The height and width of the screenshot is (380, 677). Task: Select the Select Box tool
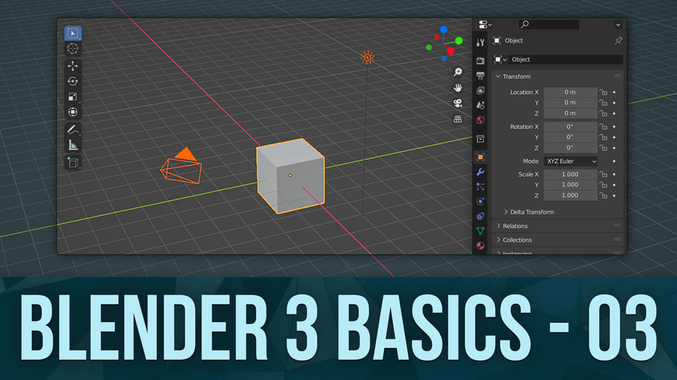[73, 33]
